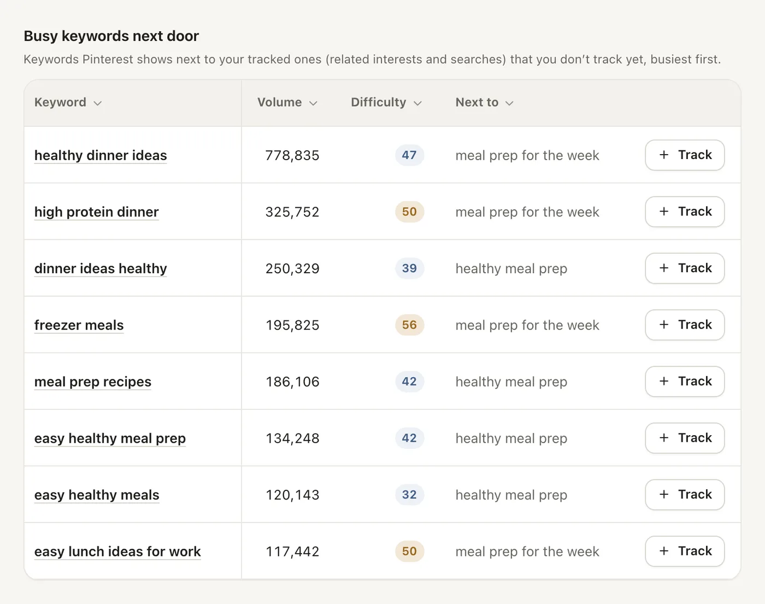Open the easy healthy meals keyword link
Screen dimensions: 765x604
point(97,495)
